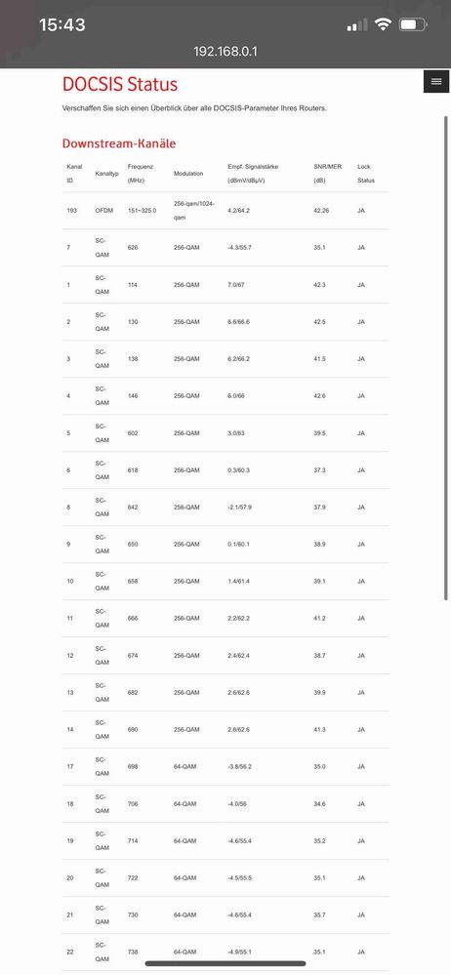Tap the home indicator bar at bottom
451x975 pixels.
(225, 964)
